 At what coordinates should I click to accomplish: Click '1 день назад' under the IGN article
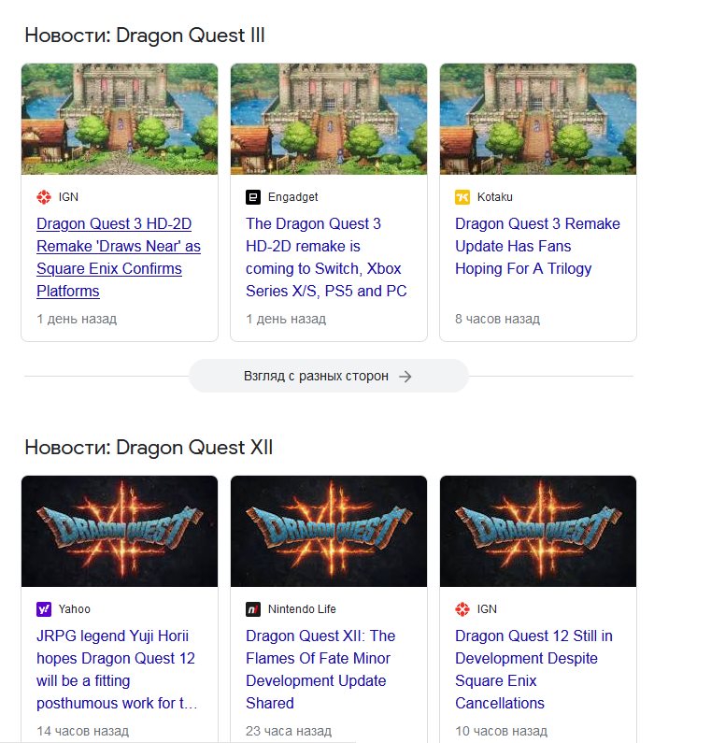[x=77, y=319]
